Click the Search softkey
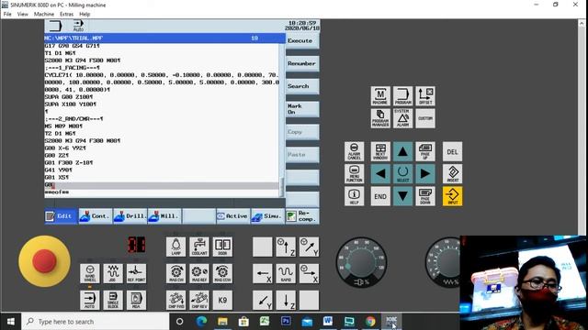Image resolution: width=588 pixels, height=330 pixels. pos(302,86)
